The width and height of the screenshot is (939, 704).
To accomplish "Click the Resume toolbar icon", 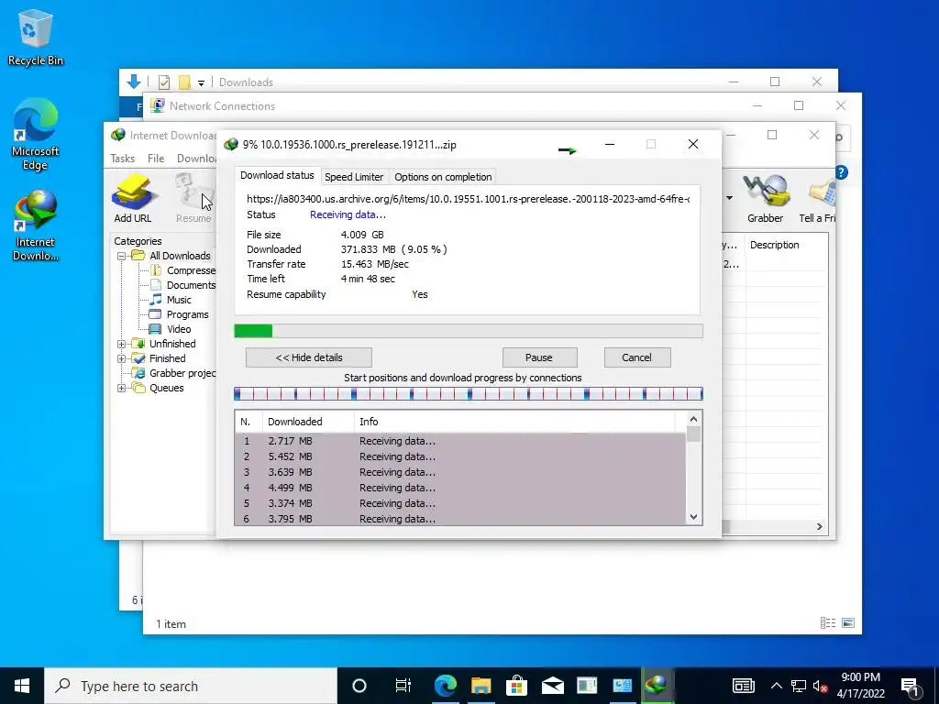I will (x=193, y=198).
